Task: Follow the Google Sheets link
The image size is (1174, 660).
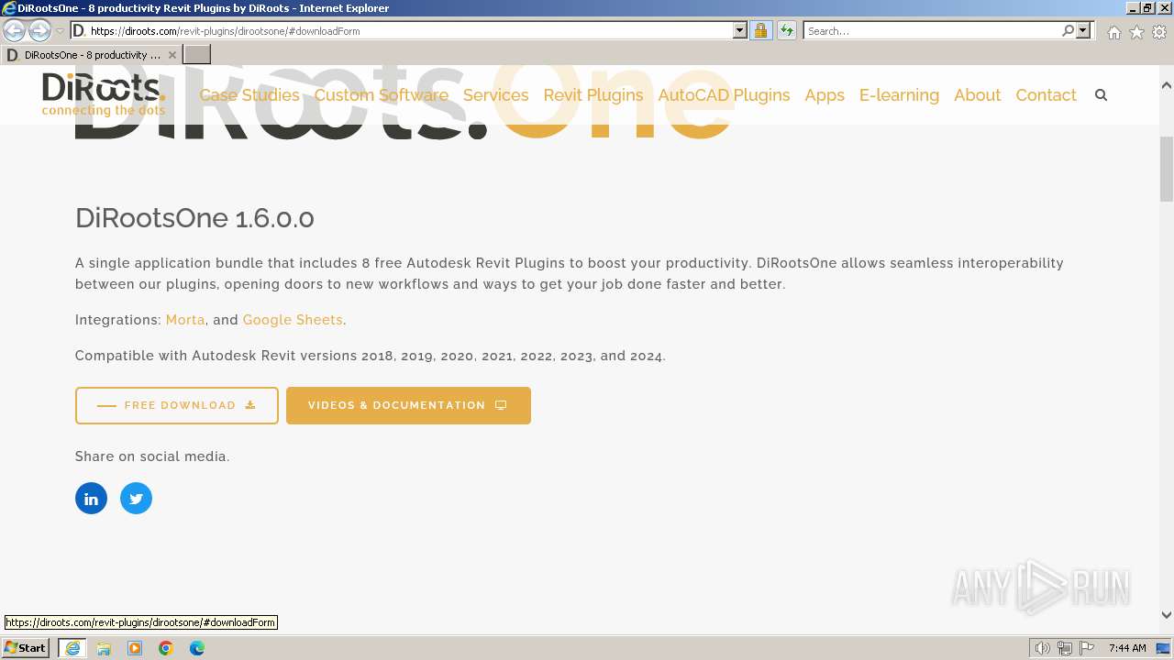Action: tap(293, 320)
